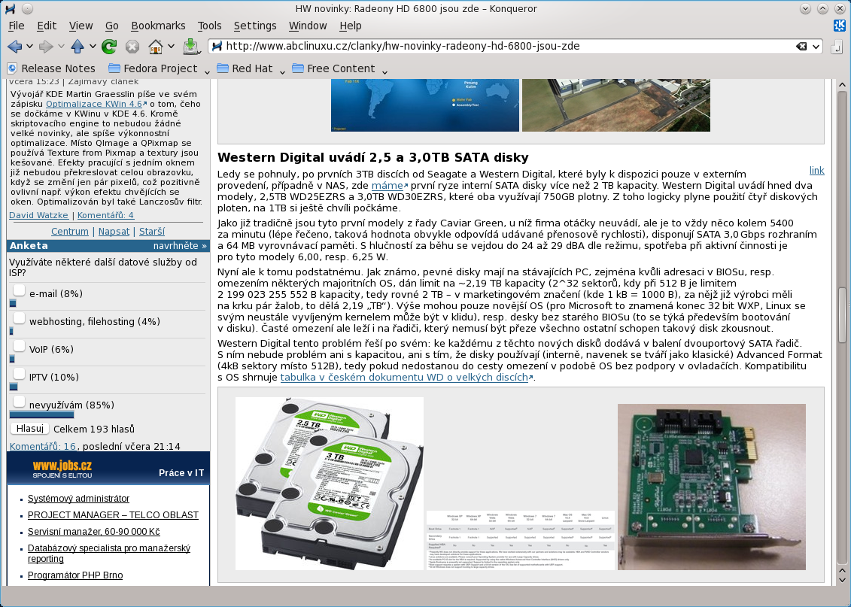Open the Back history dropdown arrow
Image resolution: width=851 pixels, height=607 pixels.
[30, 47]
